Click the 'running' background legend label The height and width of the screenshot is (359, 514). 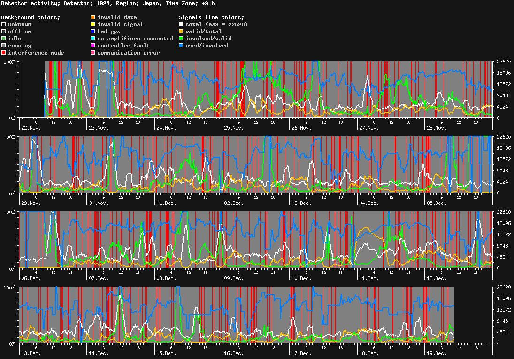click(x=19, y=46)
